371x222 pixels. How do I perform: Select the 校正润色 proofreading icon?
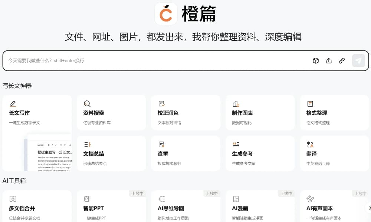[161, 104]
